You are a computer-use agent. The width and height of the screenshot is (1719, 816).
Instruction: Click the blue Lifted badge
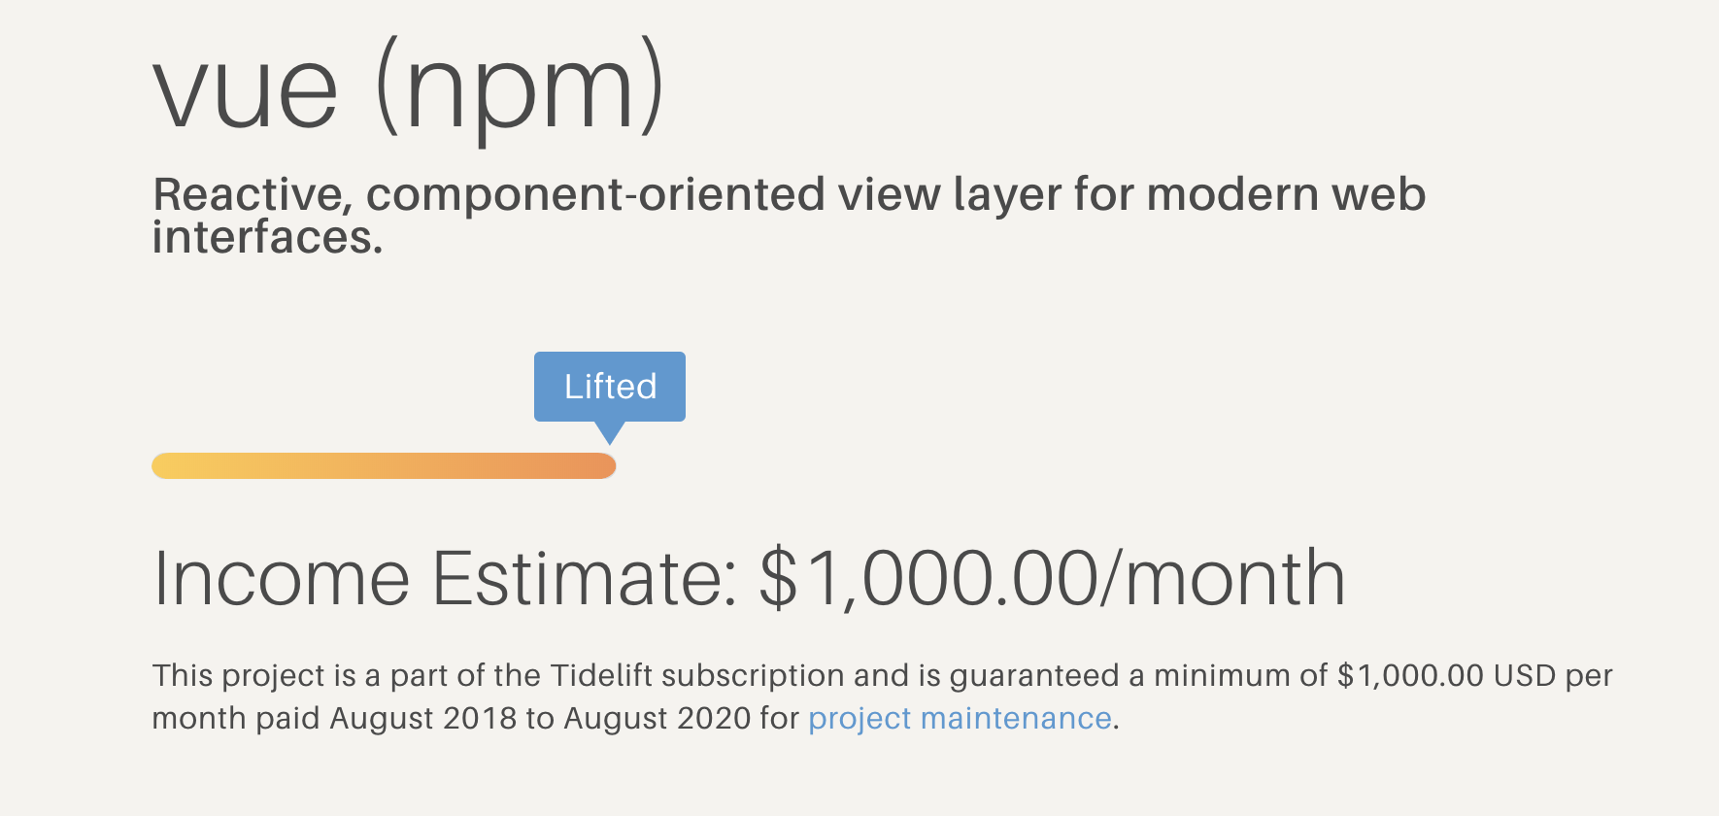[610, 387]
